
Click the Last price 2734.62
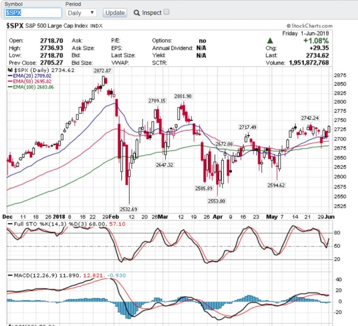[x=317, y=55]
